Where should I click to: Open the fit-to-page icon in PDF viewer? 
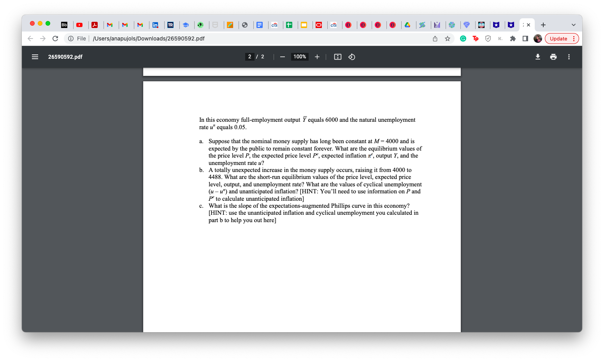pos(337,57)
